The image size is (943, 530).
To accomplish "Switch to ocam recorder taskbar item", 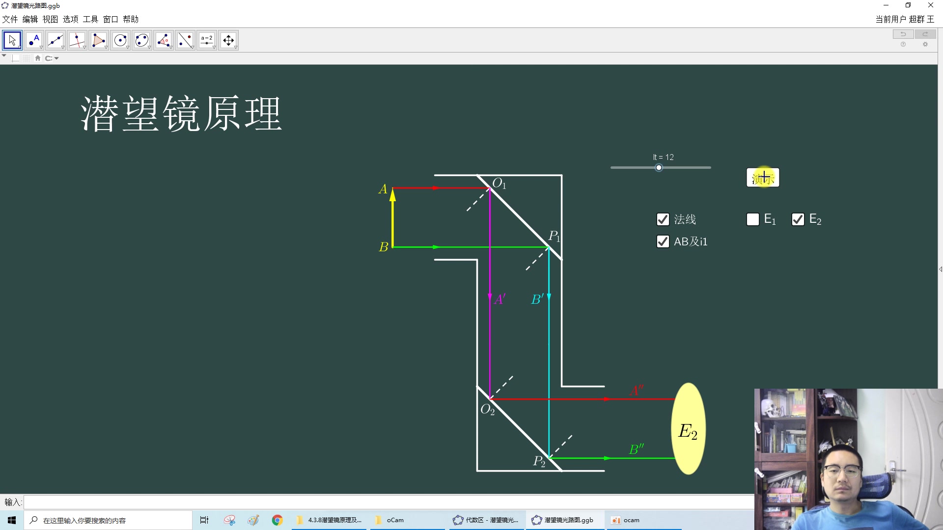I will [643, 520].
